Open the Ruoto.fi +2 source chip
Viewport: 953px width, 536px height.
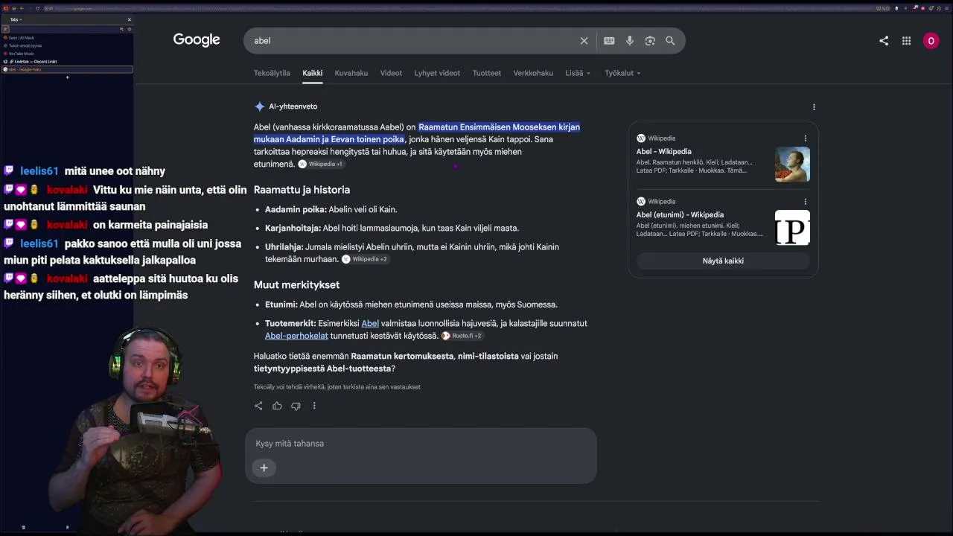pyautogui.click(x=462, y=336)
